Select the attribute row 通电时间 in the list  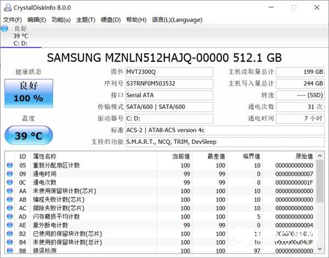pyautogui.click(x=161, y=174)
